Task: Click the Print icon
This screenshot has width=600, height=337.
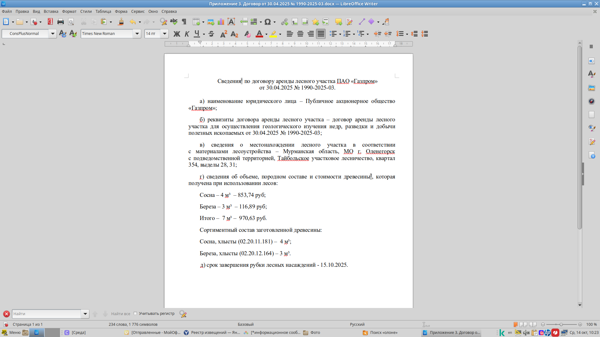Action: coord(61,22)
